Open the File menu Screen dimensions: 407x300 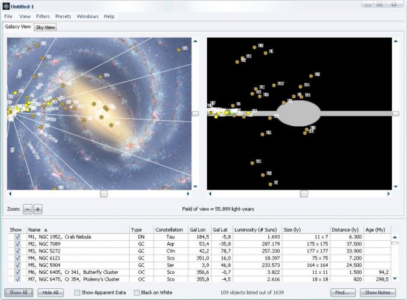pos(8,16)
